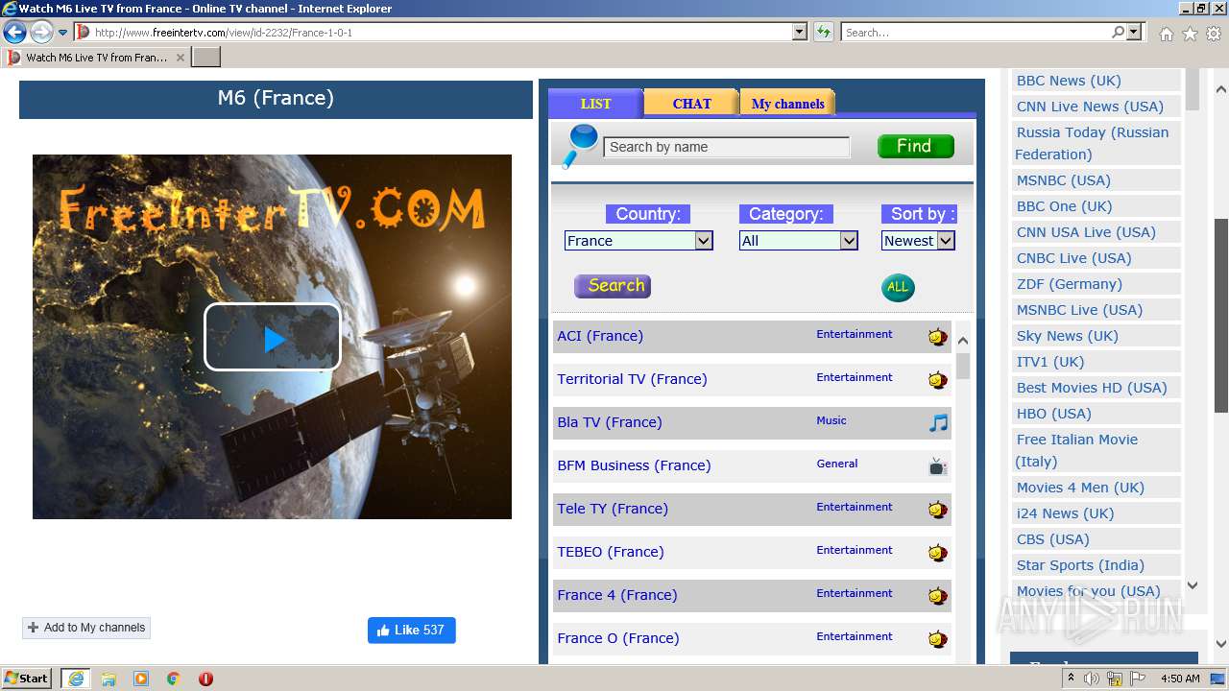
Task: Click entertainment icon in ACI (France) row
Action: (x=937, y=336)
